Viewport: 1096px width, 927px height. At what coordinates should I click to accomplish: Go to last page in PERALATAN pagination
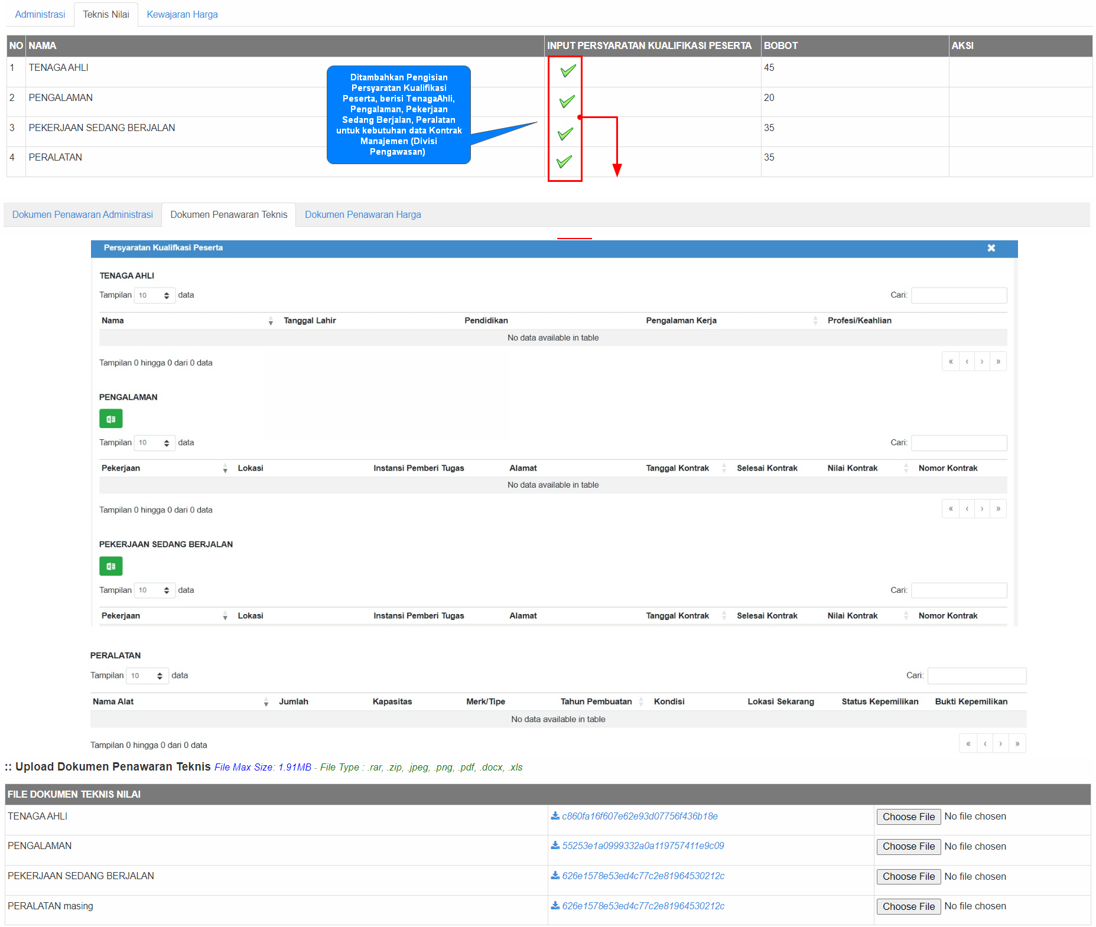point(1017,743)
